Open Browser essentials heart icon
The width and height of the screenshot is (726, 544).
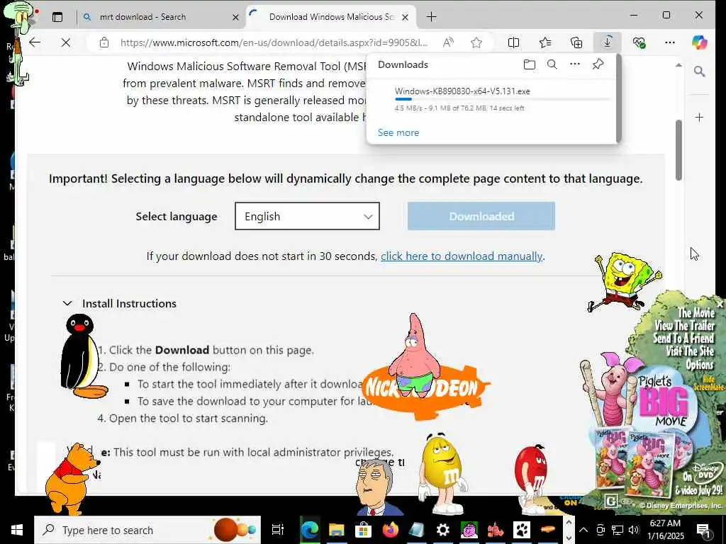coord(639,42)
